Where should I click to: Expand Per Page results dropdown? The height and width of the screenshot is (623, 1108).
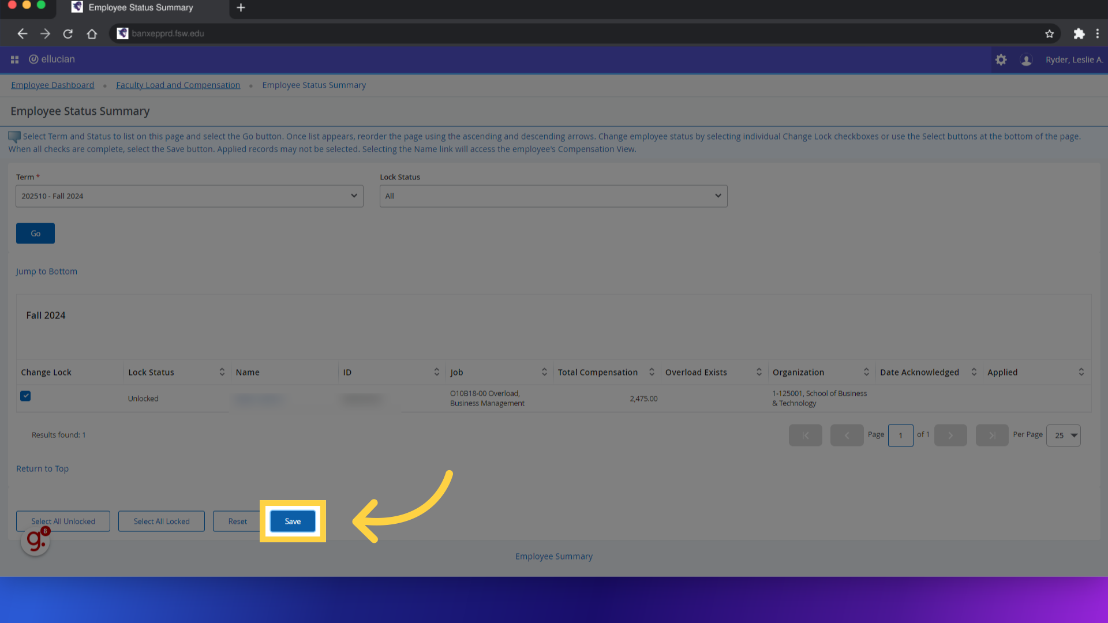[1064, 434]
